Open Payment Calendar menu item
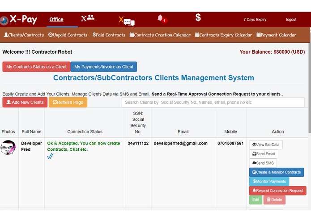Image resolution: width=311 pixels, height=221 pixels. [276, 35]
